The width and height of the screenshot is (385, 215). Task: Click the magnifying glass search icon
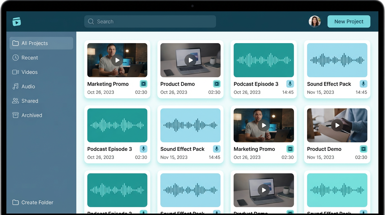(91, 22)
